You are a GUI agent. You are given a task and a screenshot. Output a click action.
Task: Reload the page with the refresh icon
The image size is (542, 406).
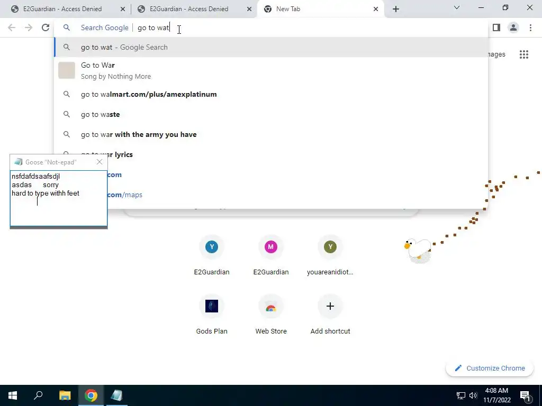coord(46,27)
